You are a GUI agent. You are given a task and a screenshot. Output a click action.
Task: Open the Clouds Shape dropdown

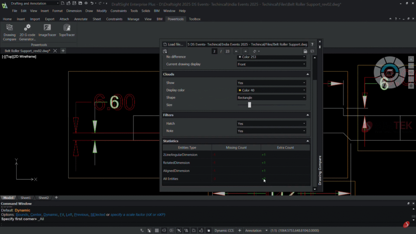click(x=271, y=97)
